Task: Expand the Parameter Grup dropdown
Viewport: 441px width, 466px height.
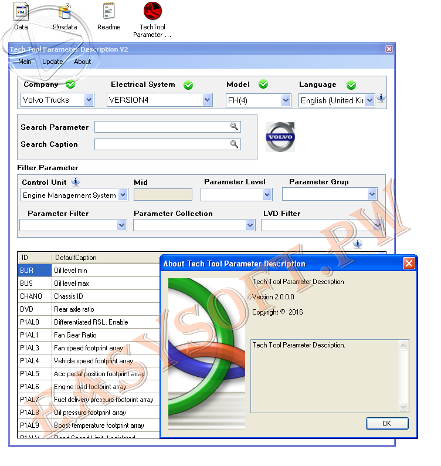Action: 372,194
